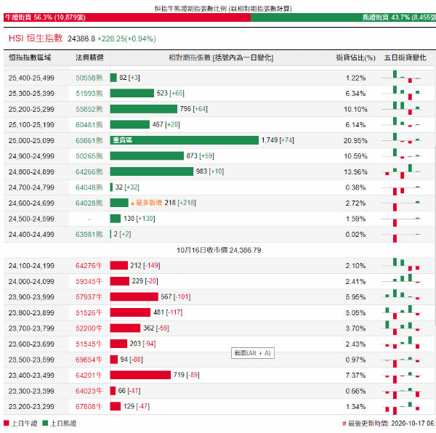This screenshot has height=433, width=436.
Task: Click the green bar for 24,800-24,899
Action: tap(152, 171)
